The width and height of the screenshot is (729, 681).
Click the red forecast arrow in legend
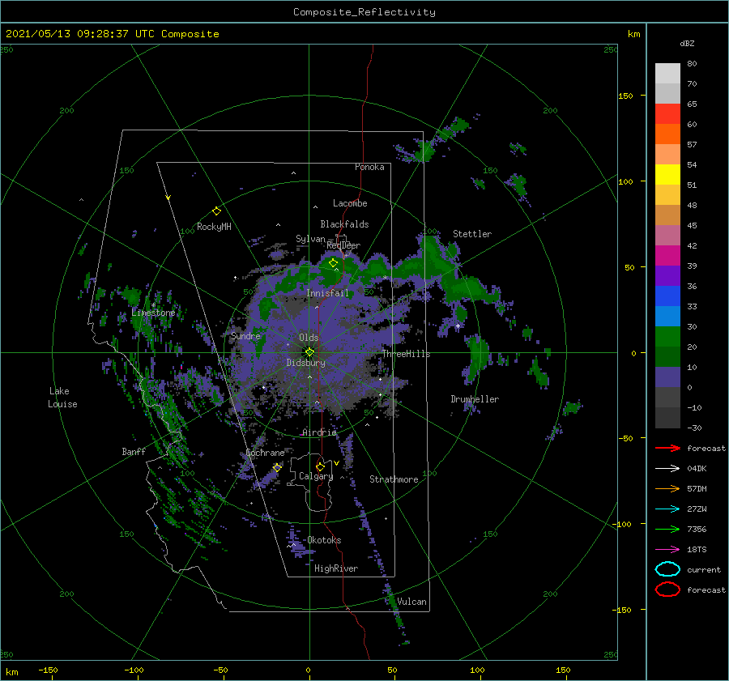point(667,448)
